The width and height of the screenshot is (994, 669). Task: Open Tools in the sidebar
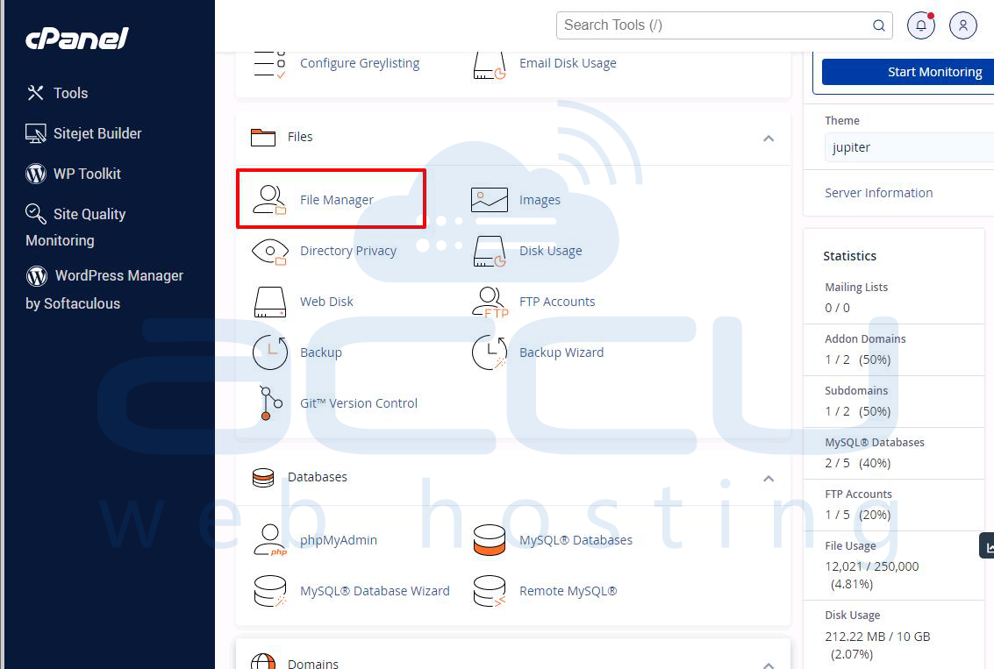coord(57,93)
